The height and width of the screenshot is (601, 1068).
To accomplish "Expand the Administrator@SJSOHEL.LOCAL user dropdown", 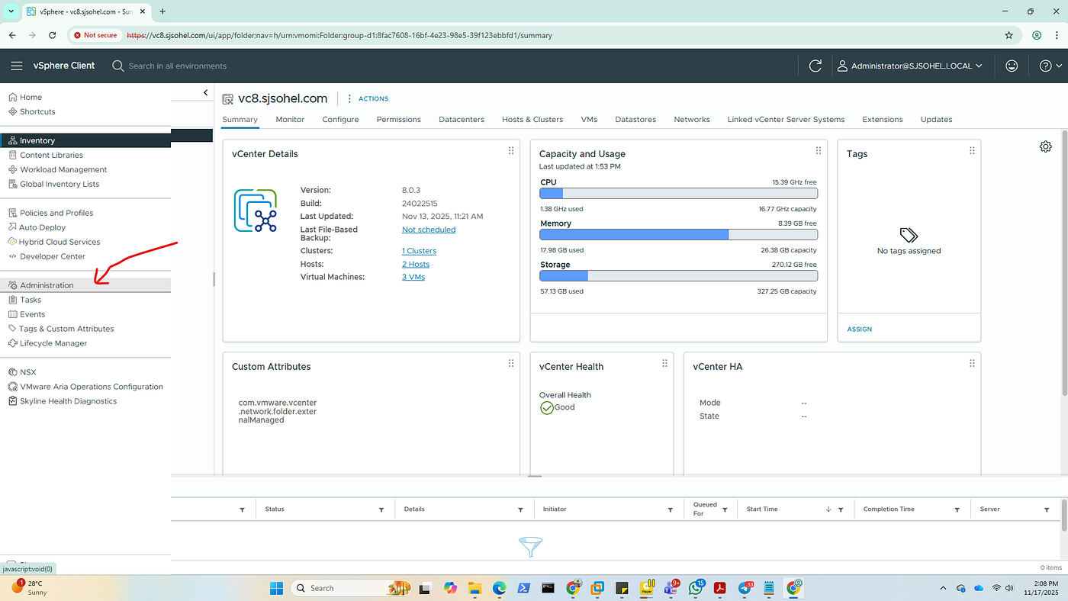I will point(910,66).
